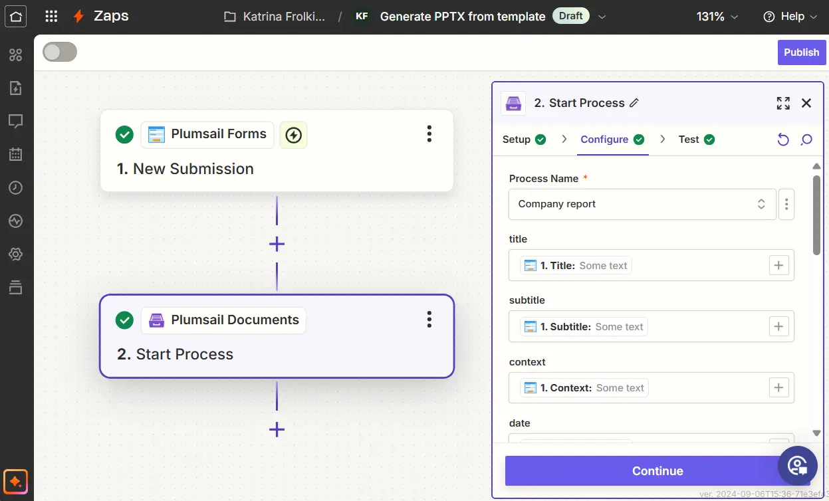
Task: Toggle the Zap on/off switch
Action: pyautogui.click(x=60, y=52)
